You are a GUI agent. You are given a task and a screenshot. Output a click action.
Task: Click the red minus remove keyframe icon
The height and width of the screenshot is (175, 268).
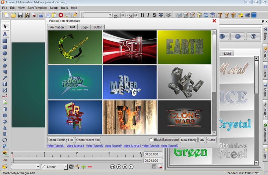pyautogui.click(x=90, y=167)
